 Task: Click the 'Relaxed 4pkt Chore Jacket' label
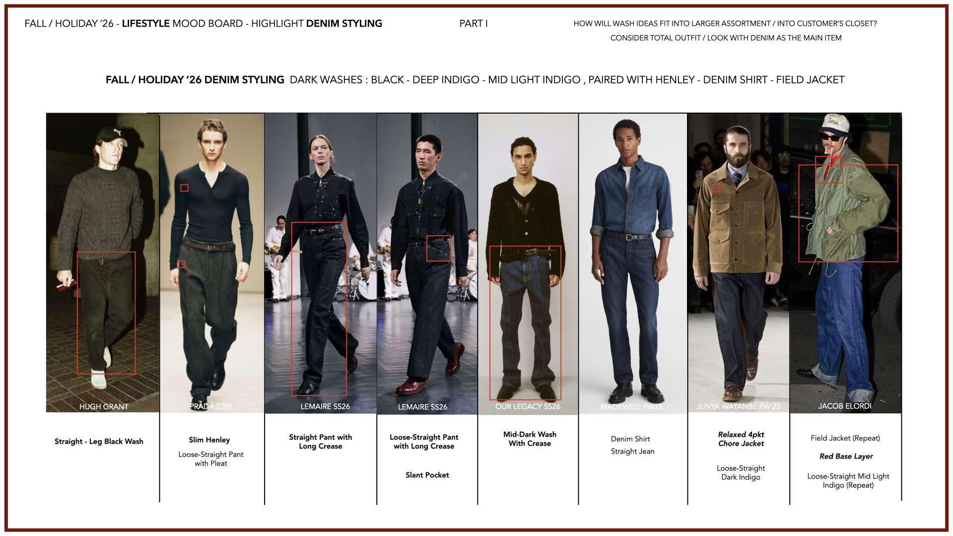741,439
